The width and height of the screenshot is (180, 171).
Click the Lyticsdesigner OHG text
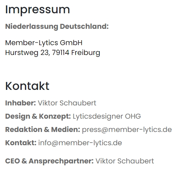point(107,116)
